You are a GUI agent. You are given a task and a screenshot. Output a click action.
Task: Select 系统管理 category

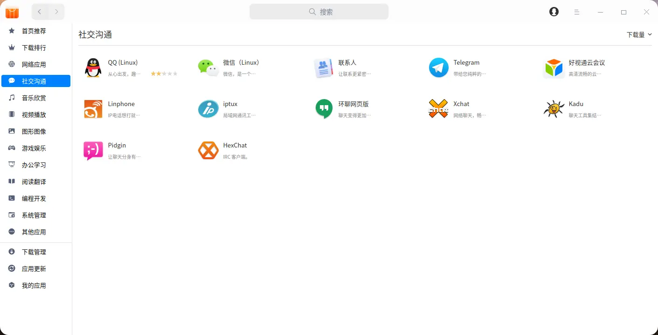pyautogui.click(x=36, y=215)
